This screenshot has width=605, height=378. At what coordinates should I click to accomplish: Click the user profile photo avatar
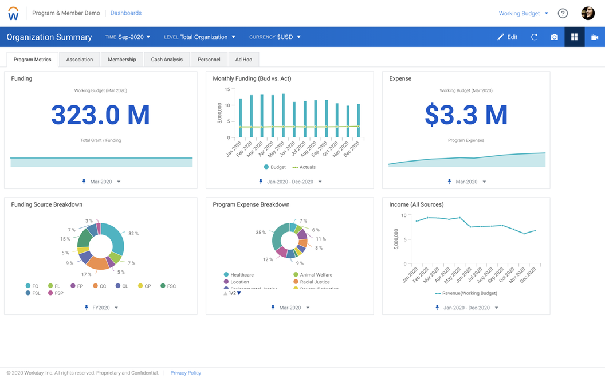click(x=588, y=13)
